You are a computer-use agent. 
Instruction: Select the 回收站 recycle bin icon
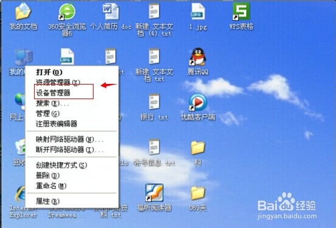[21, 147]
